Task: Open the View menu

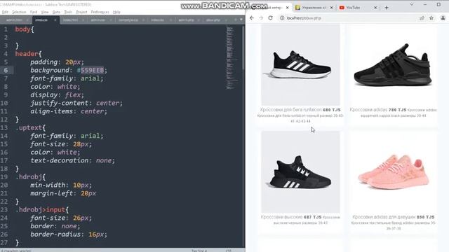Action: click(x=45, y=12)
